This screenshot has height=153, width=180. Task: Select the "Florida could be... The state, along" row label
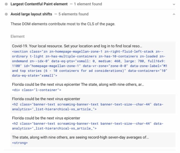[x=78, y=85]
